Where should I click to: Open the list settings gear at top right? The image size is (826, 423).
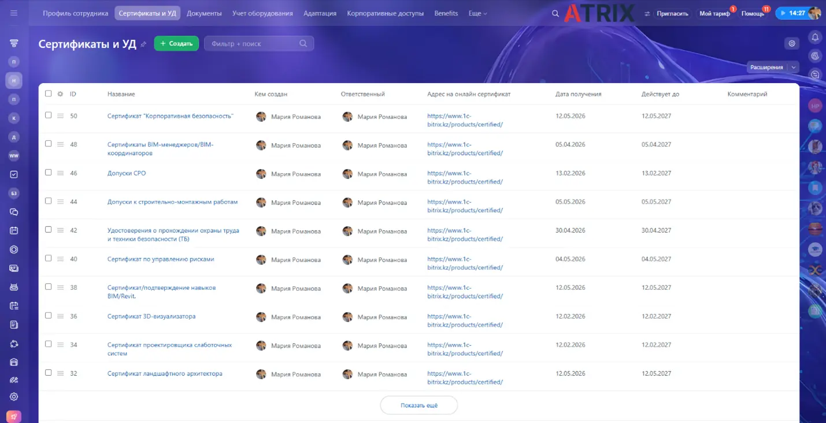click(x=792, y=43)
